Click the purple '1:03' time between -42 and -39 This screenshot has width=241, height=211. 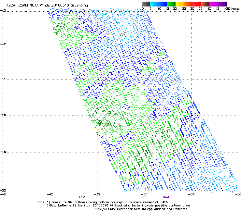[x=82, y=197]
